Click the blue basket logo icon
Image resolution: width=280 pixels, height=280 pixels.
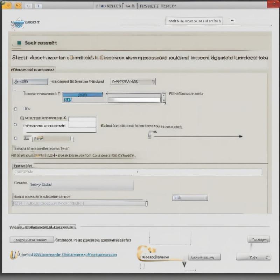tap(17, 24)
